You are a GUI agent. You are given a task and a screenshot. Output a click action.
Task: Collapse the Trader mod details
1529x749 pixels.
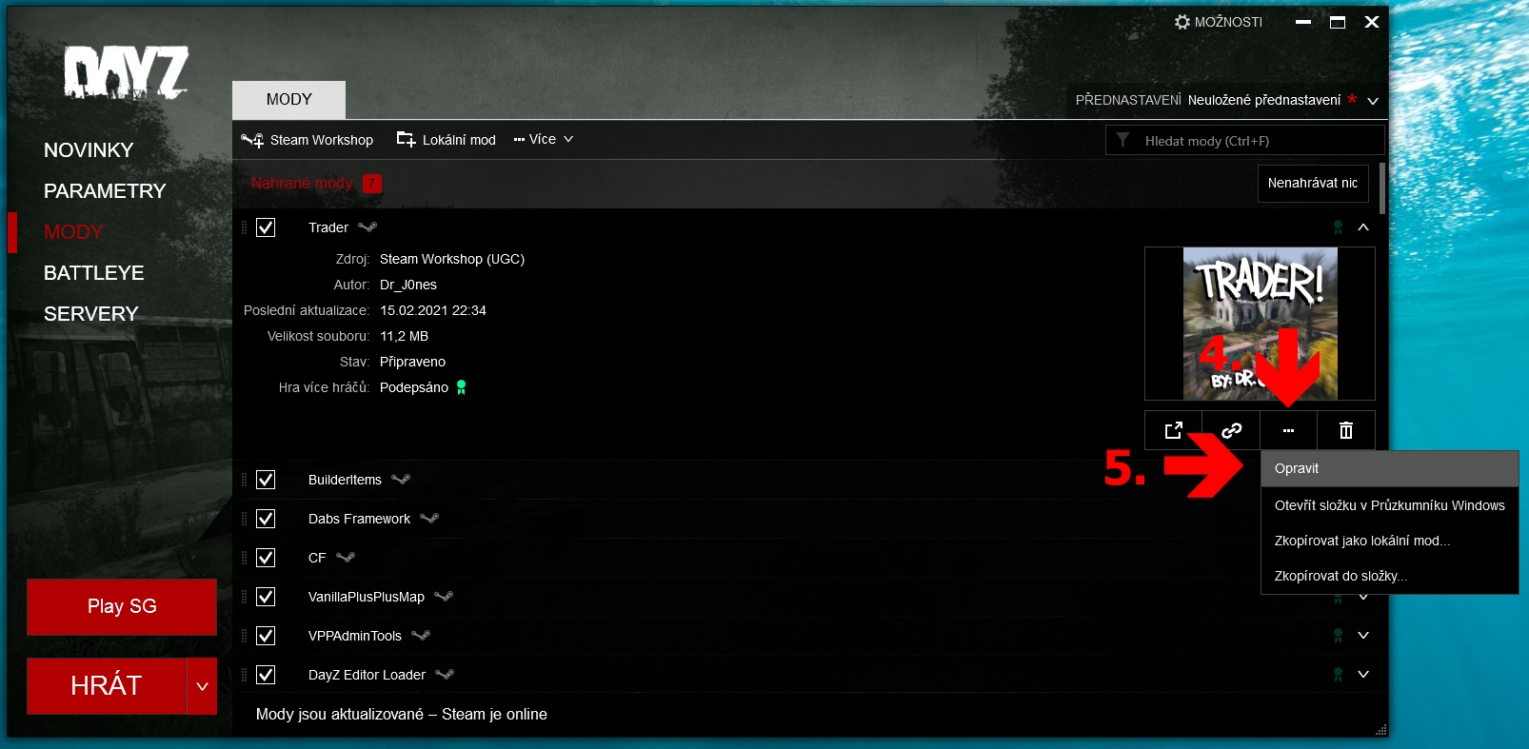coord(1363,227)
